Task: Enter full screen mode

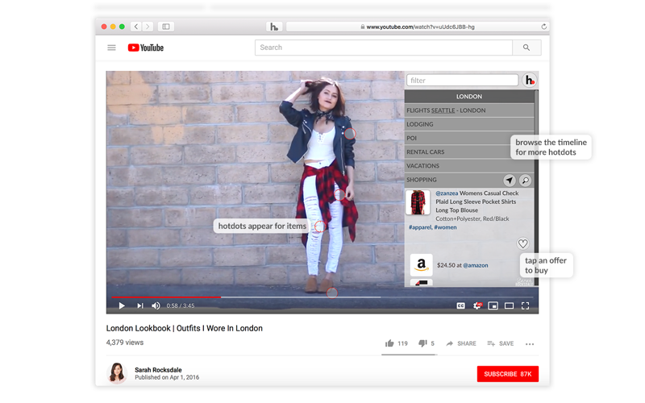Action: [x=526, y=305]
